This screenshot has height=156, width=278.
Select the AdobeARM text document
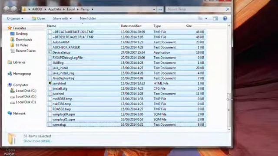pyautogui.click(x=126, y=42)
